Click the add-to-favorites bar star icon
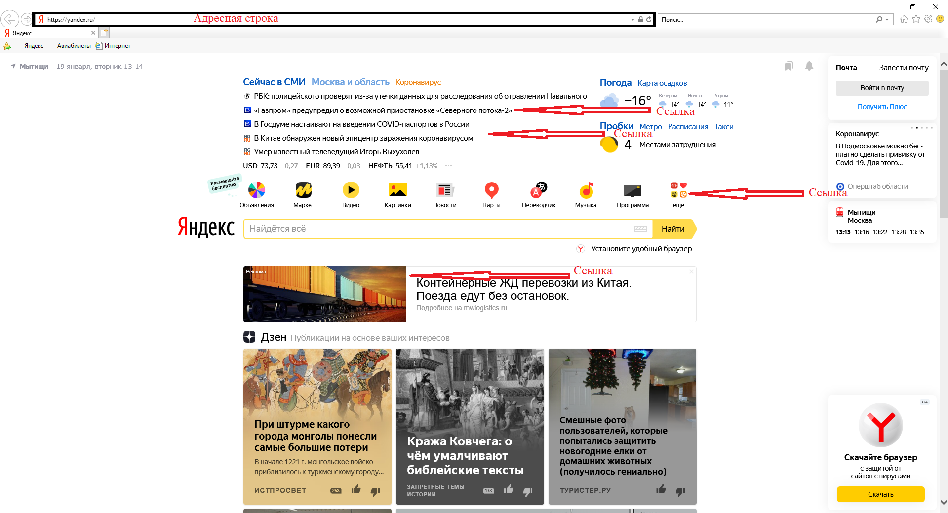948x513 pixels. pos(7,46)
